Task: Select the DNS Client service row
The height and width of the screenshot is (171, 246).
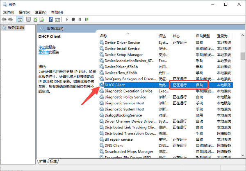Action: click(166, 146)
